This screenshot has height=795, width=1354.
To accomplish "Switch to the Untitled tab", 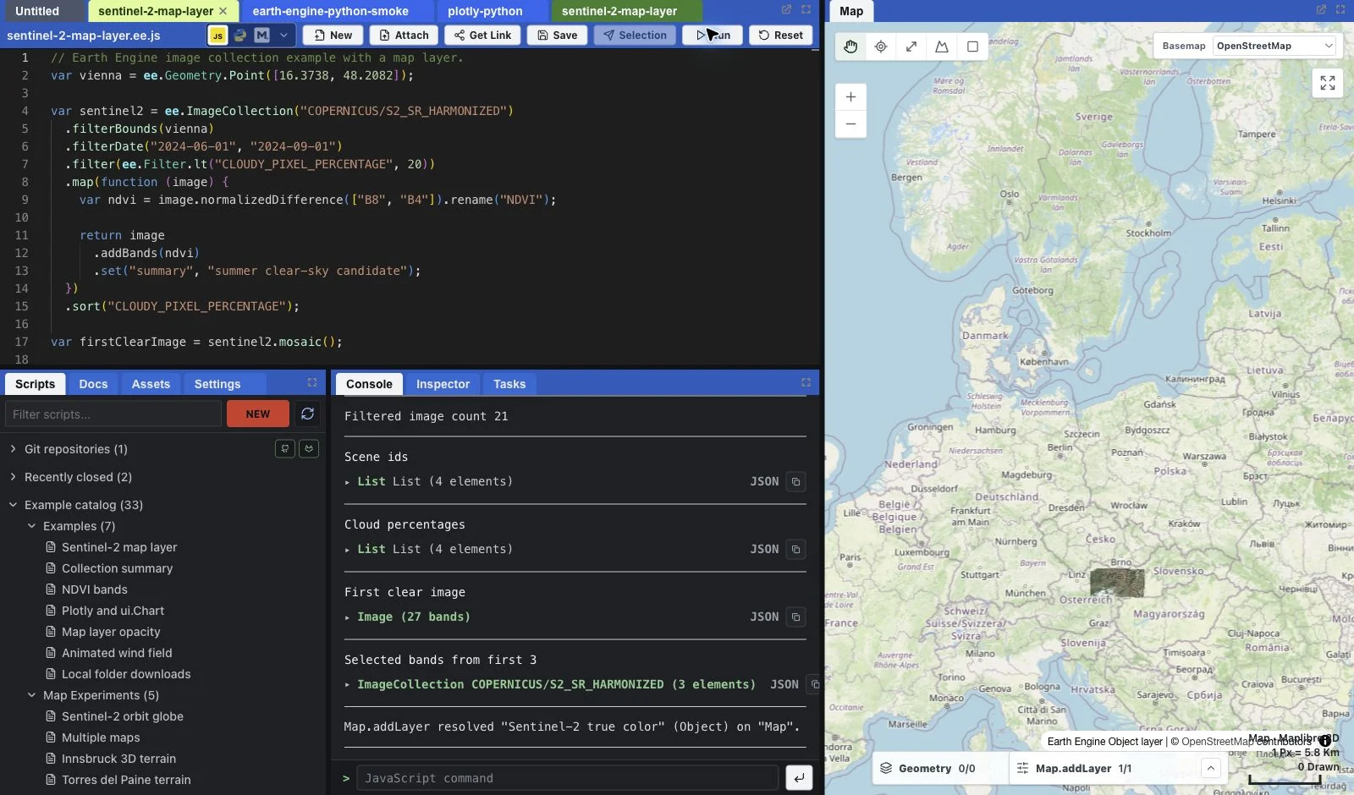I will click(x=37, y=11).
